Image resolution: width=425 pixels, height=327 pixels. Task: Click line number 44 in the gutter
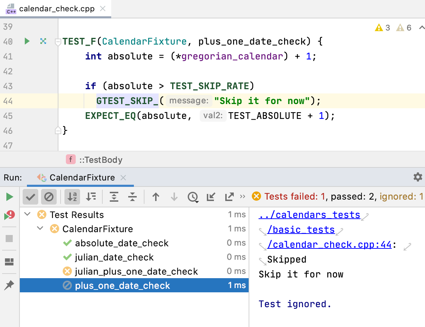click(8, 101)
